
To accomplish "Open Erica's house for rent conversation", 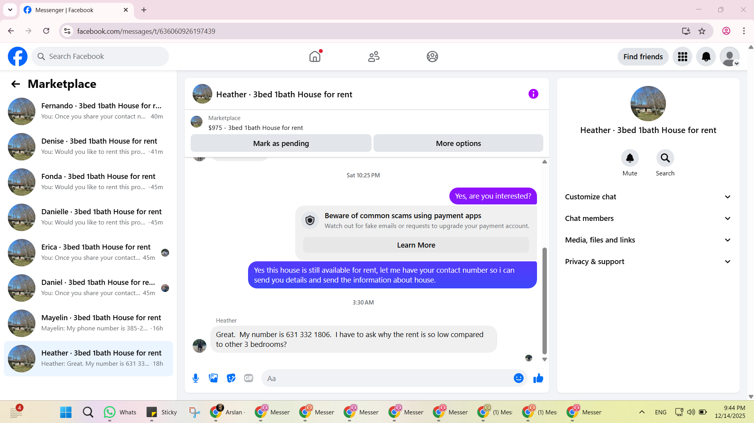I will coord(88,253).
